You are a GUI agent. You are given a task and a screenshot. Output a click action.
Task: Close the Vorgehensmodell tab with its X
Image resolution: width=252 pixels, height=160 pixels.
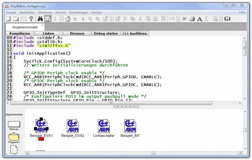[x=43, y=25]
